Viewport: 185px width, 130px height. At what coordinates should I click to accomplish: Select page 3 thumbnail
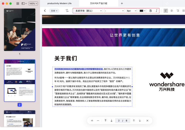coord(19,119)
